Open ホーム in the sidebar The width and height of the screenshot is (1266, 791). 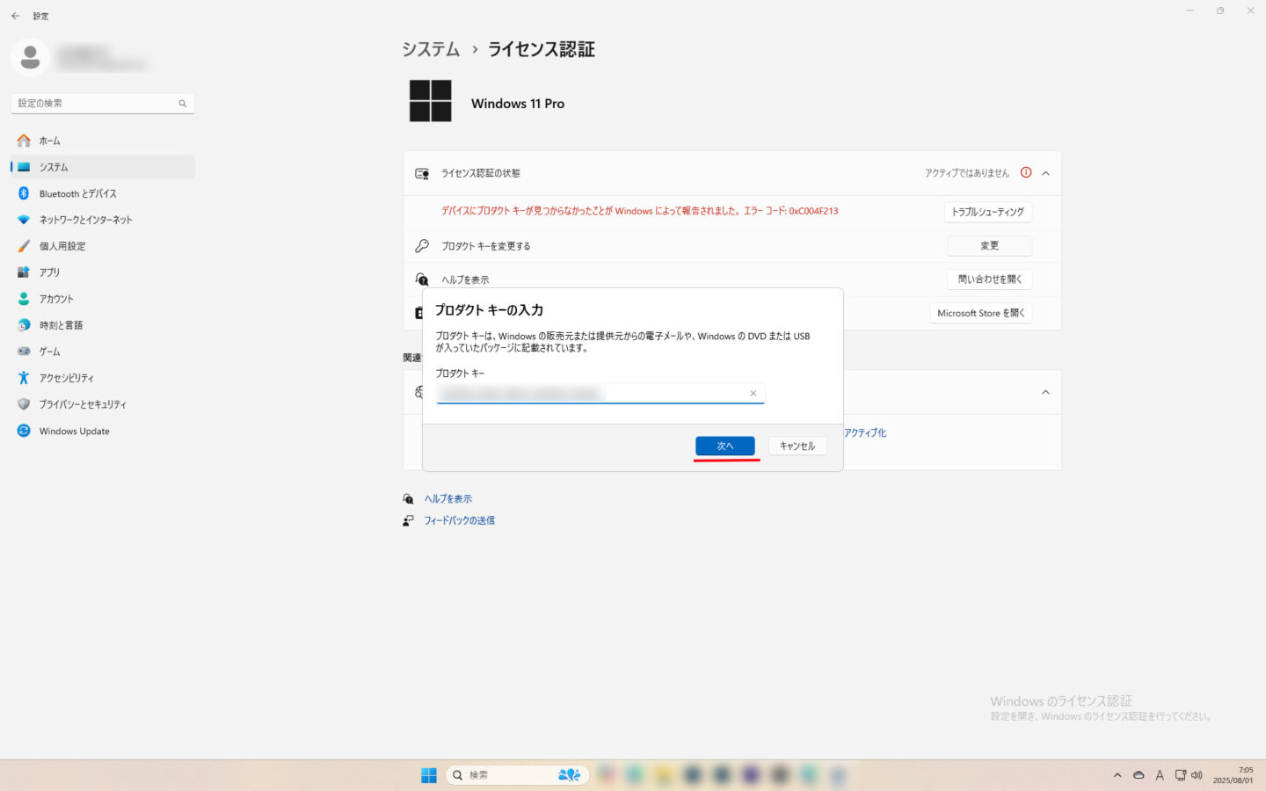103,141
